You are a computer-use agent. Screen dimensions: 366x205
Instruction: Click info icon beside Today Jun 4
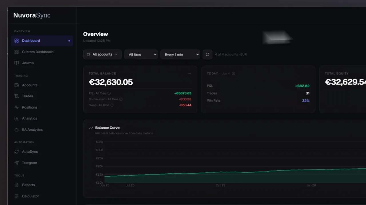[x=233, y=73]
